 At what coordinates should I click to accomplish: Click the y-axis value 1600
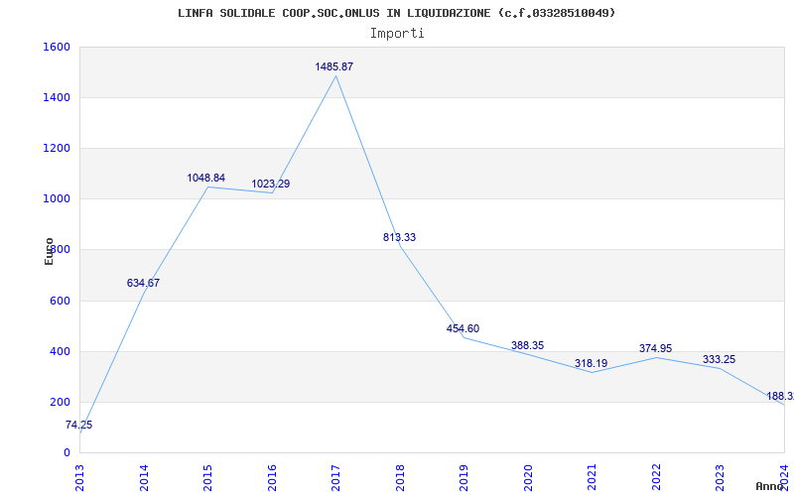click(x=57, y=47)
